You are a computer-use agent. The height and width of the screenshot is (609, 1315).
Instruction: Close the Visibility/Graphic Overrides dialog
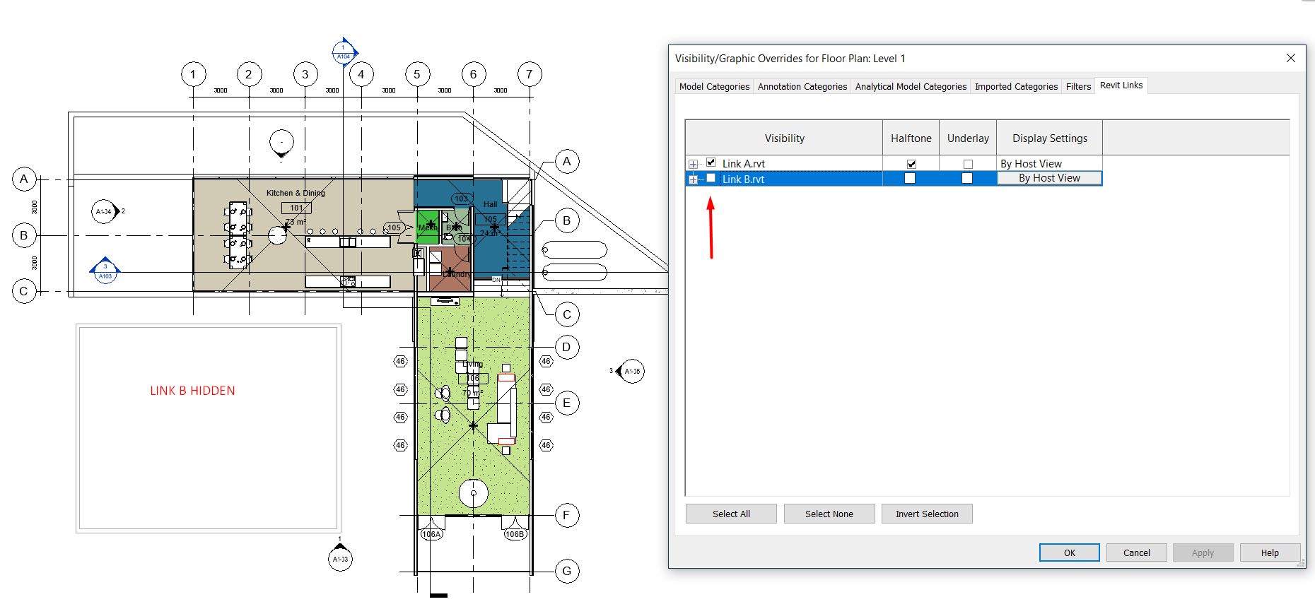(x=1290, y=58)
